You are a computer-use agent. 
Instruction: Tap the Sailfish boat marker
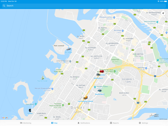(x=30, y=110)
